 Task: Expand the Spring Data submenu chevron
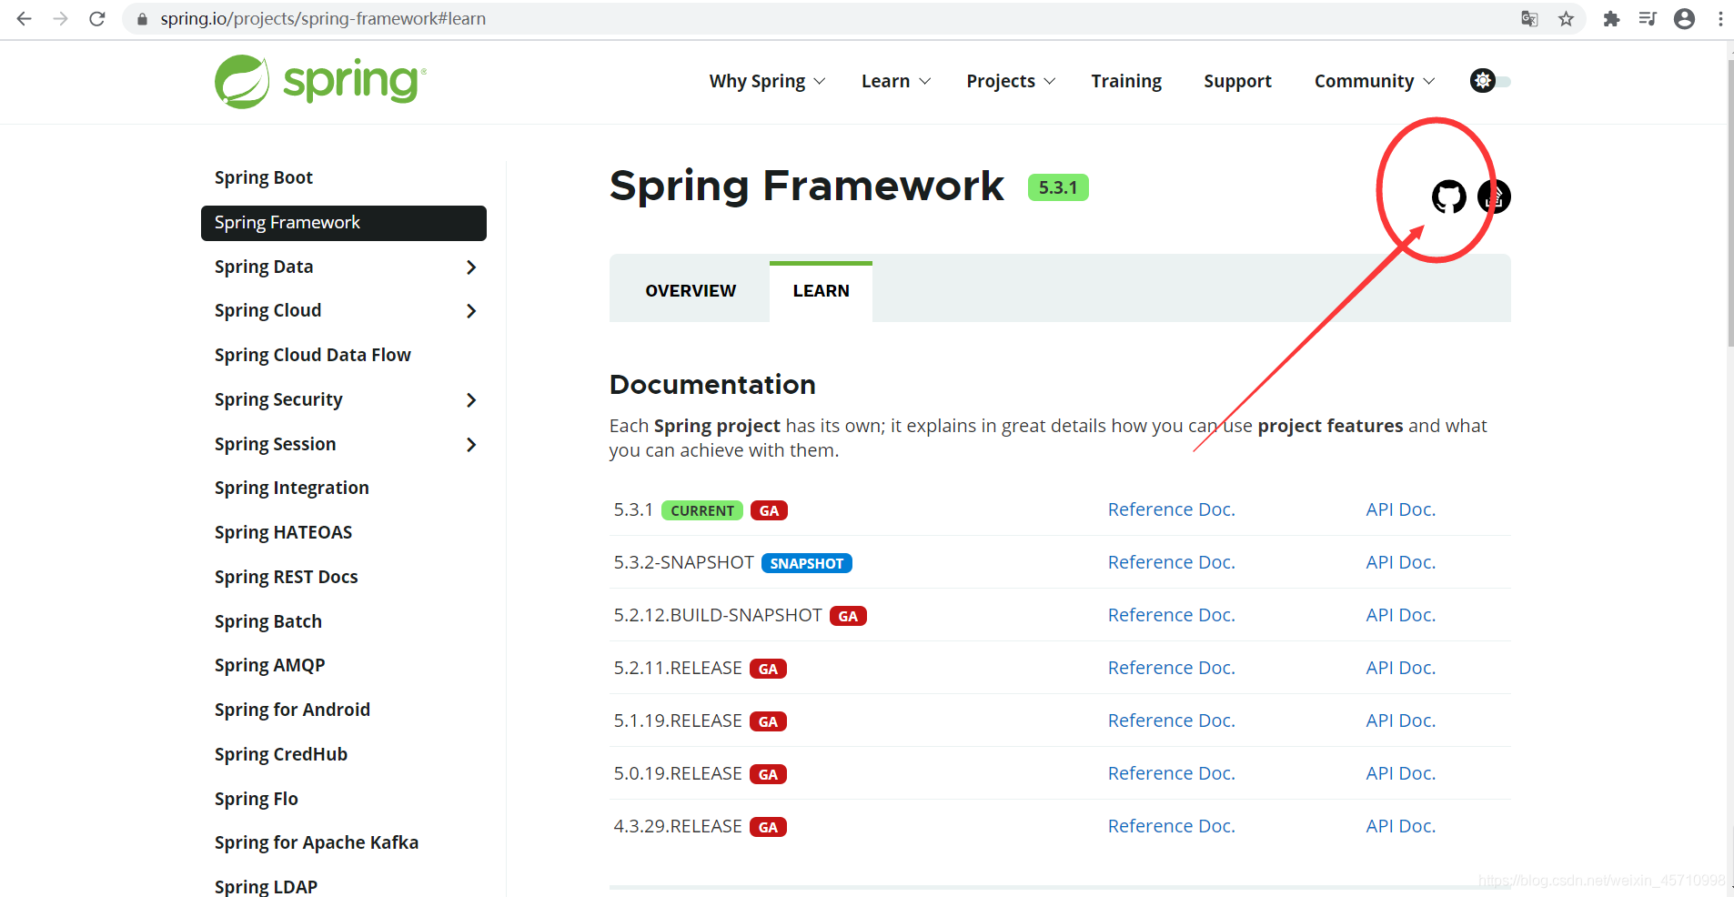pyautogui.click(x=471, y=267)
